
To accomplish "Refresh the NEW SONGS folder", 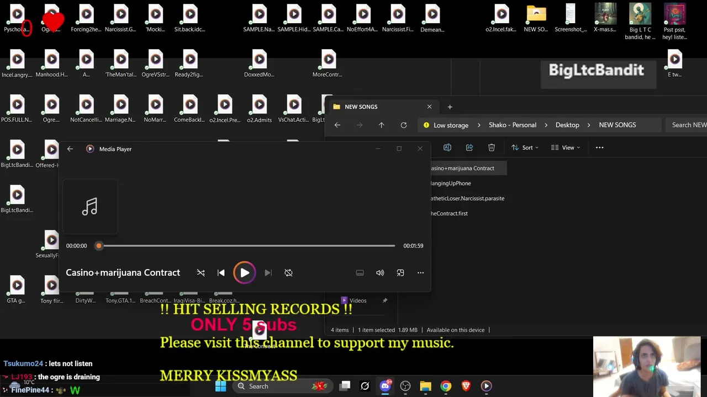I will [x=404, y=125].
